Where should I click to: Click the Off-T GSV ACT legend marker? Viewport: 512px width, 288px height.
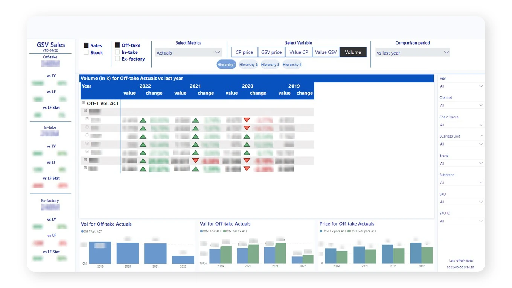[201, 232]
